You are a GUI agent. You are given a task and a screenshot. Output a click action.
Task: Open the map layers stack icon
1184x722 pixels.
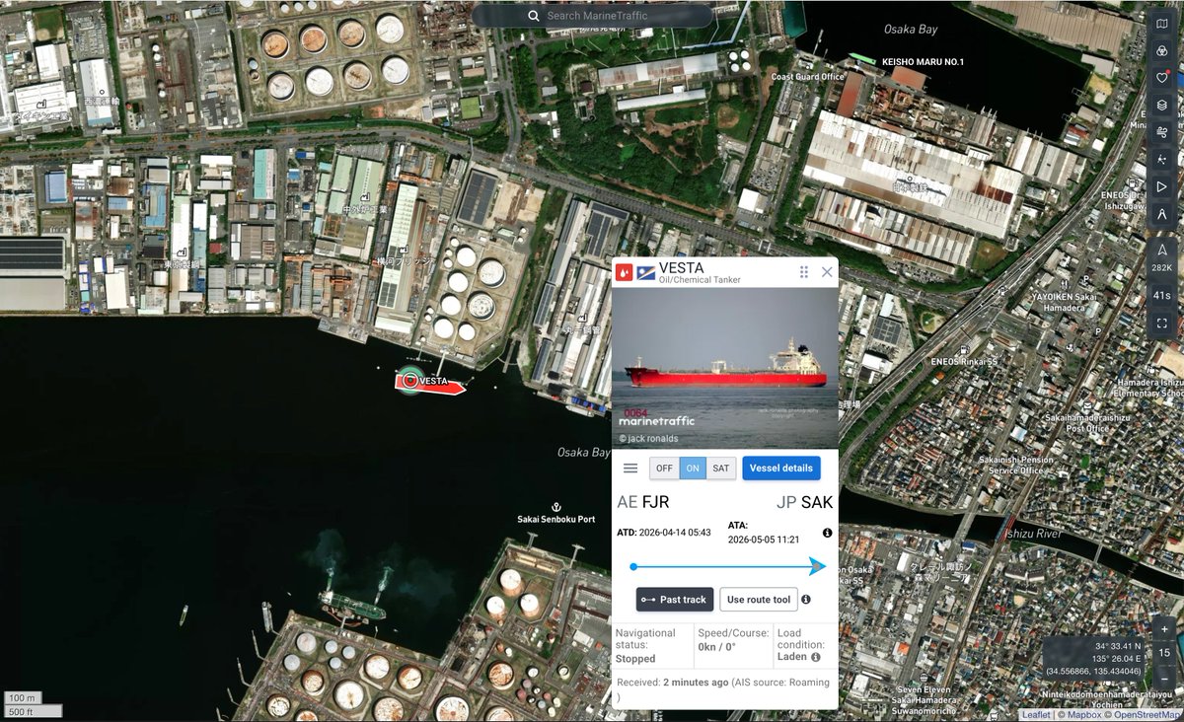pyautogui.click(x=1162, y=105)
